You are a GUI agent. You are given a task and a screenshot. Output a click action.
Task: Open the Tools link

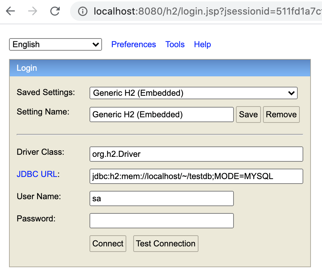coord(175,44)
